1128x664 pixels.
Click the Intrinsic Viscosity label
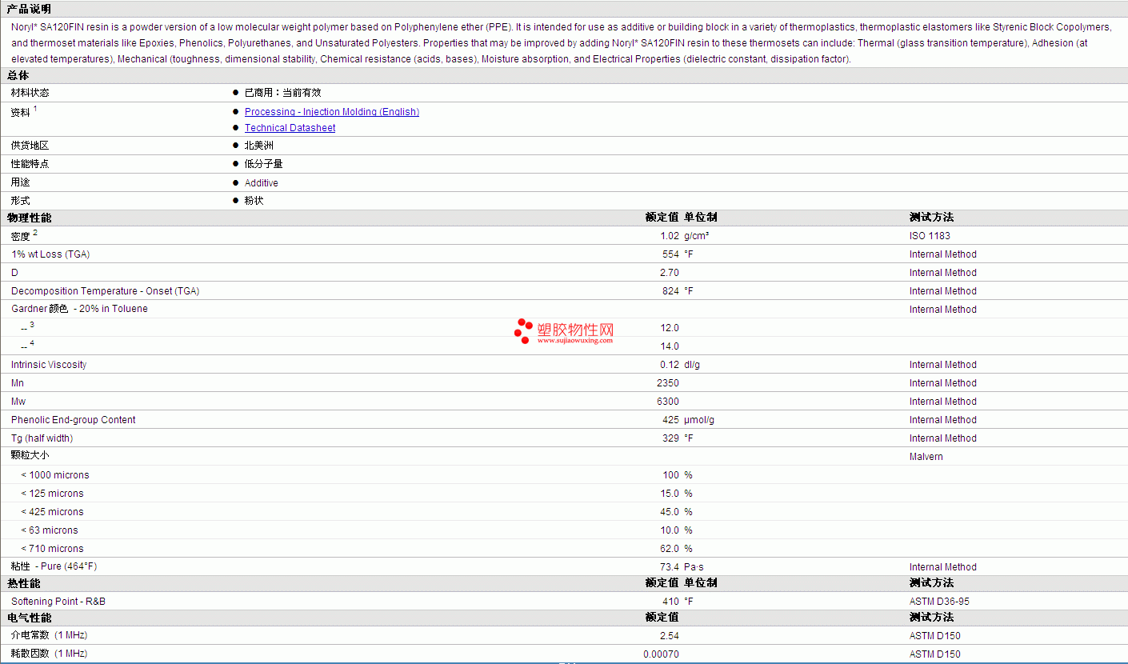pyautogui.click(x=49, y=365)
